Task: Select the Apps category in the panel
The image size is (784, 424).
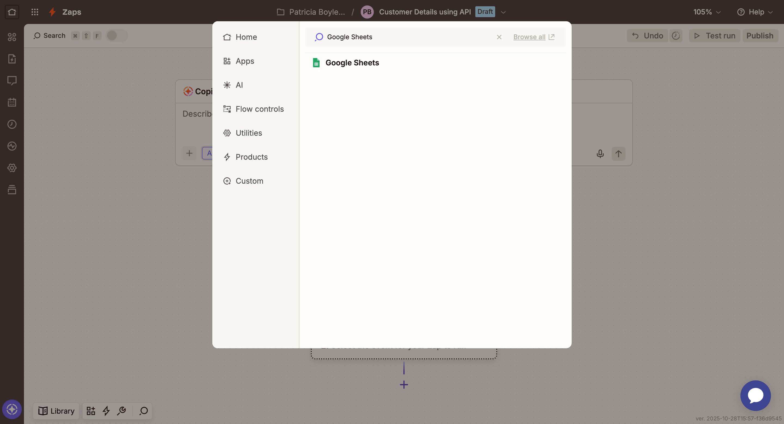Action: coord(245,61)
